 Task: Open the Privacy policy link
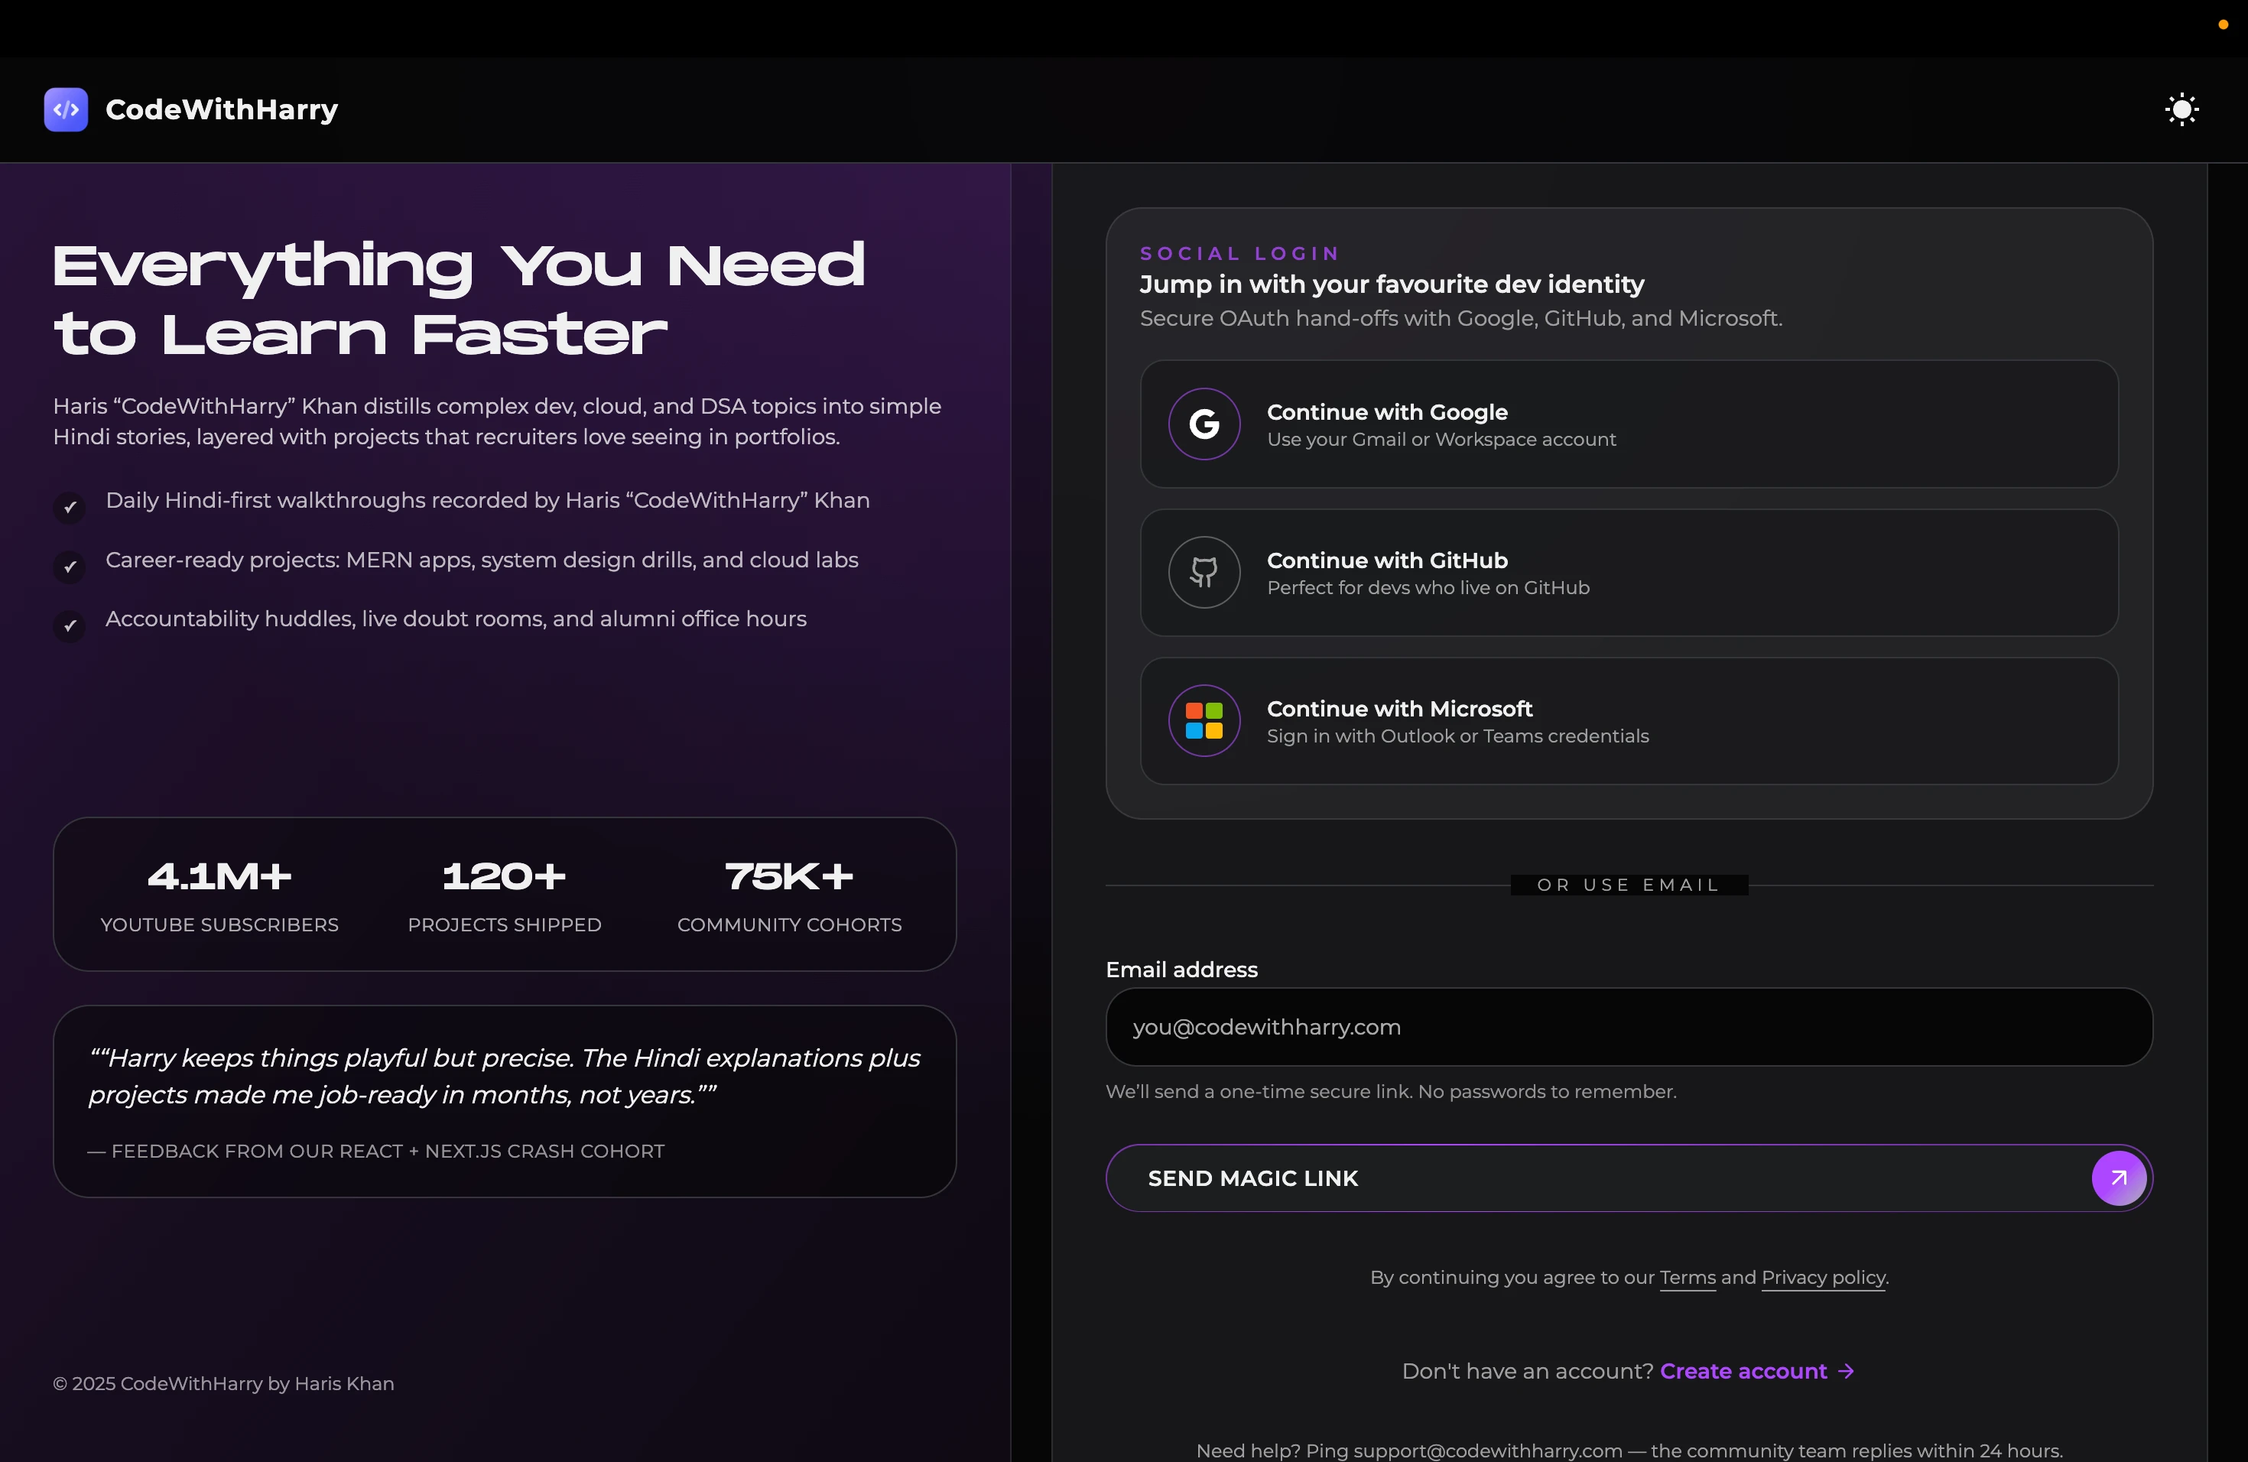tap(1822, 1277)
